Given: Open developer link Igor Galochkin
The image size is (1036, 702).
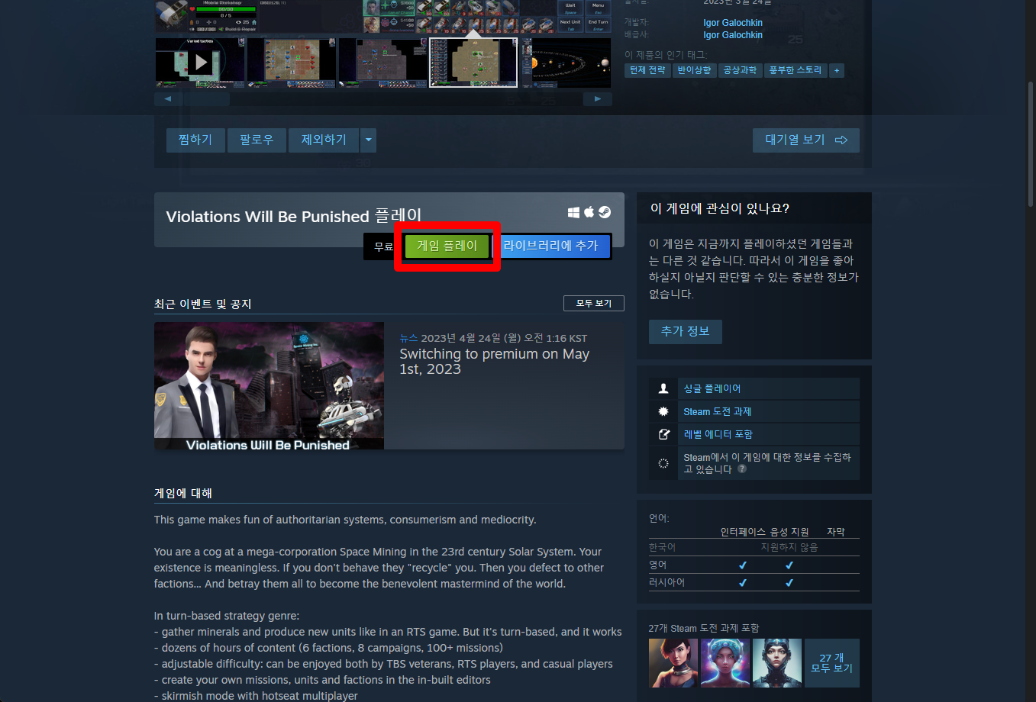Looking at the screenshot, I should tap(733, 23).
